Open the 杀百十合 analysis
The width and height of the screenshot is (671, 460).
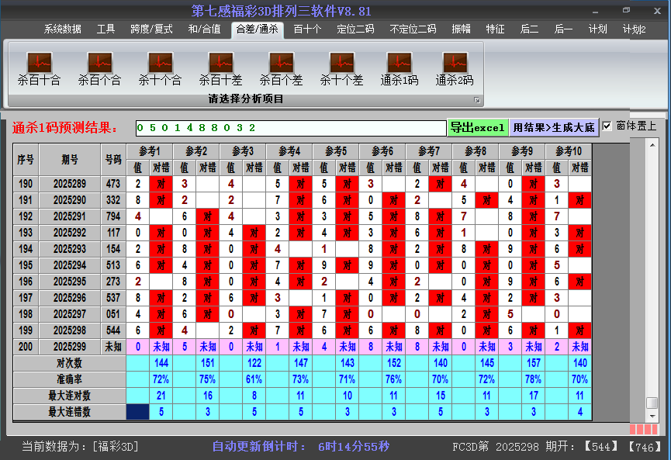(x=39, y=68)
